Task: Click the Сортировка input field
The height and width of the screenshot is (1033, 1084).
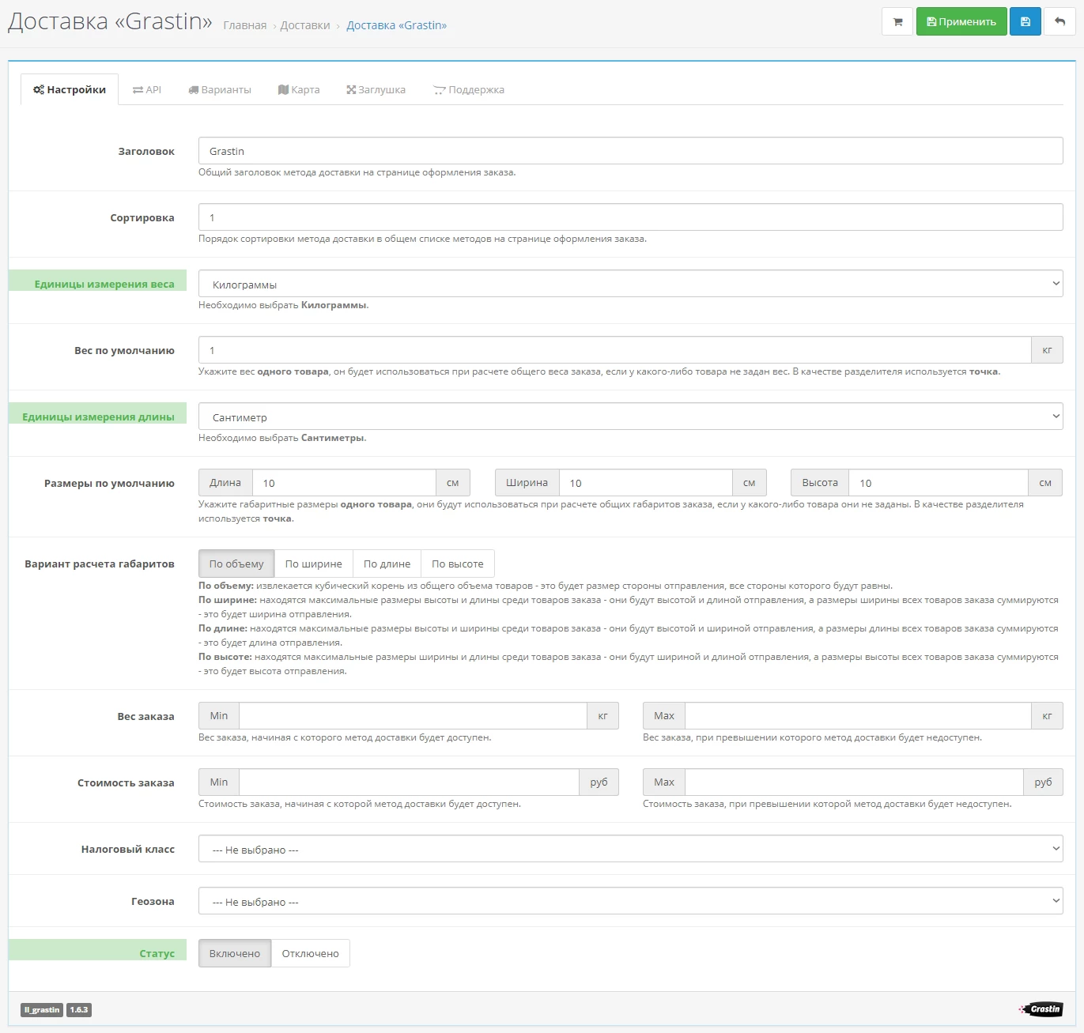Action: [631, 217]
